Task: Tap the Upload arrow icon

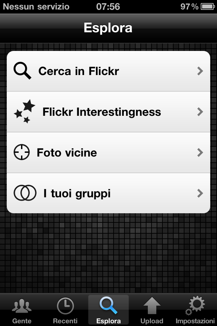Action: tap(152, 305)
